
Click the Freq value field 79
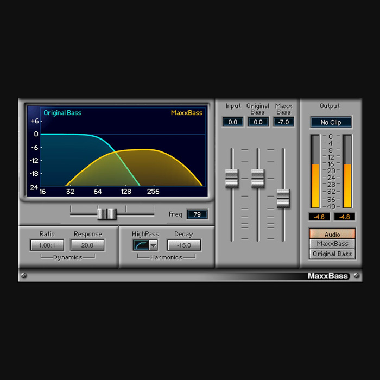coord(197,214)
